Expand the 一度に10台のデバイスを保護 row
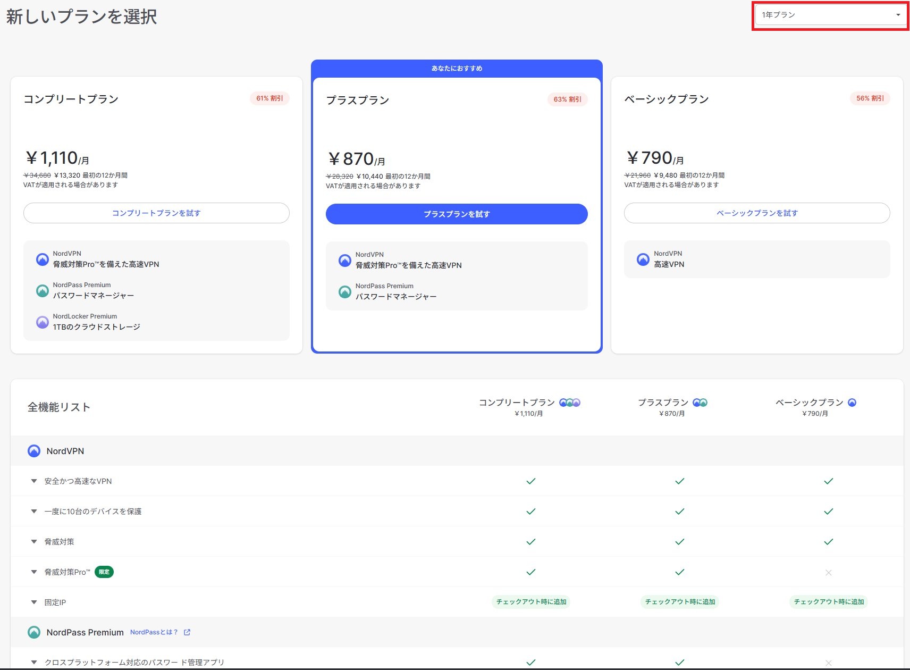Viewport: 910px width, 670px height. pos(34,512)
